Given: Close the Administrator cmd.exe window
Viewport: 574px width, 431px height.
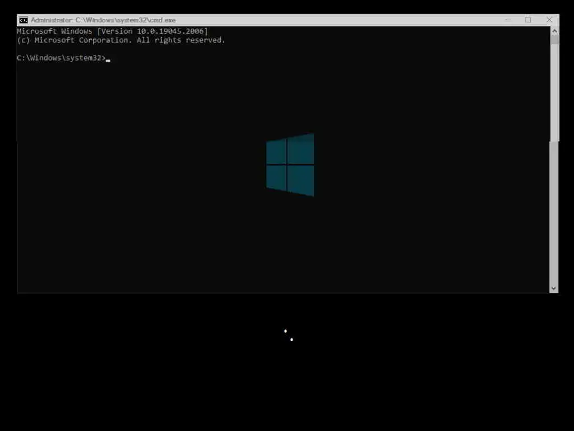Looking at the screenshot, I should point(549,20).
